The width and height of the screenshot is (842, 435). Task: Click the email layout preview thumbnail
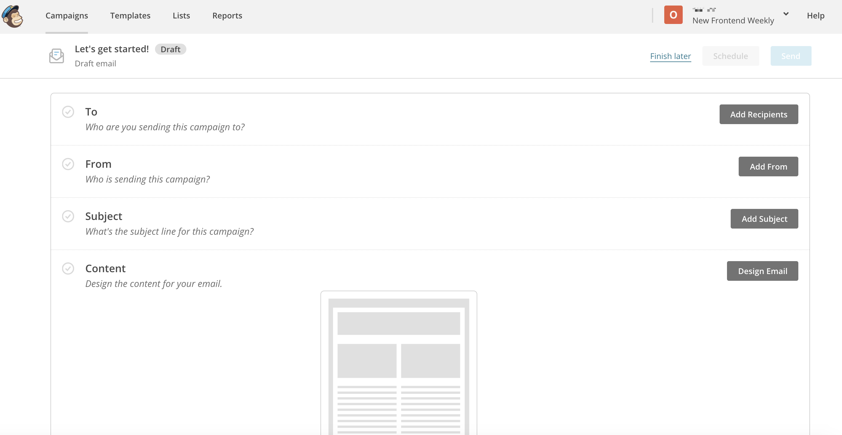click(x=399, y=363)
